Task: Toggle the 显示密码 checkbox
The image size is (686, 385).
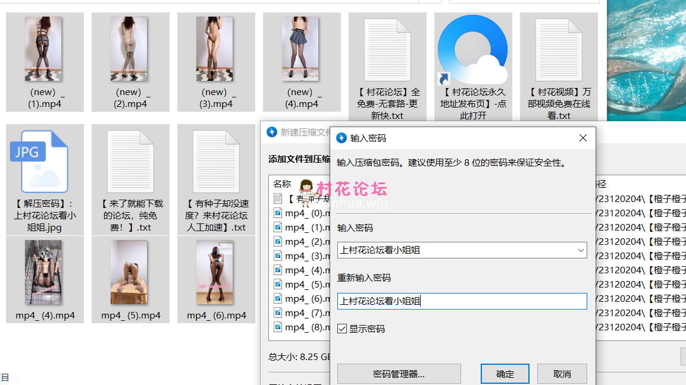Action: pos(342,329)
